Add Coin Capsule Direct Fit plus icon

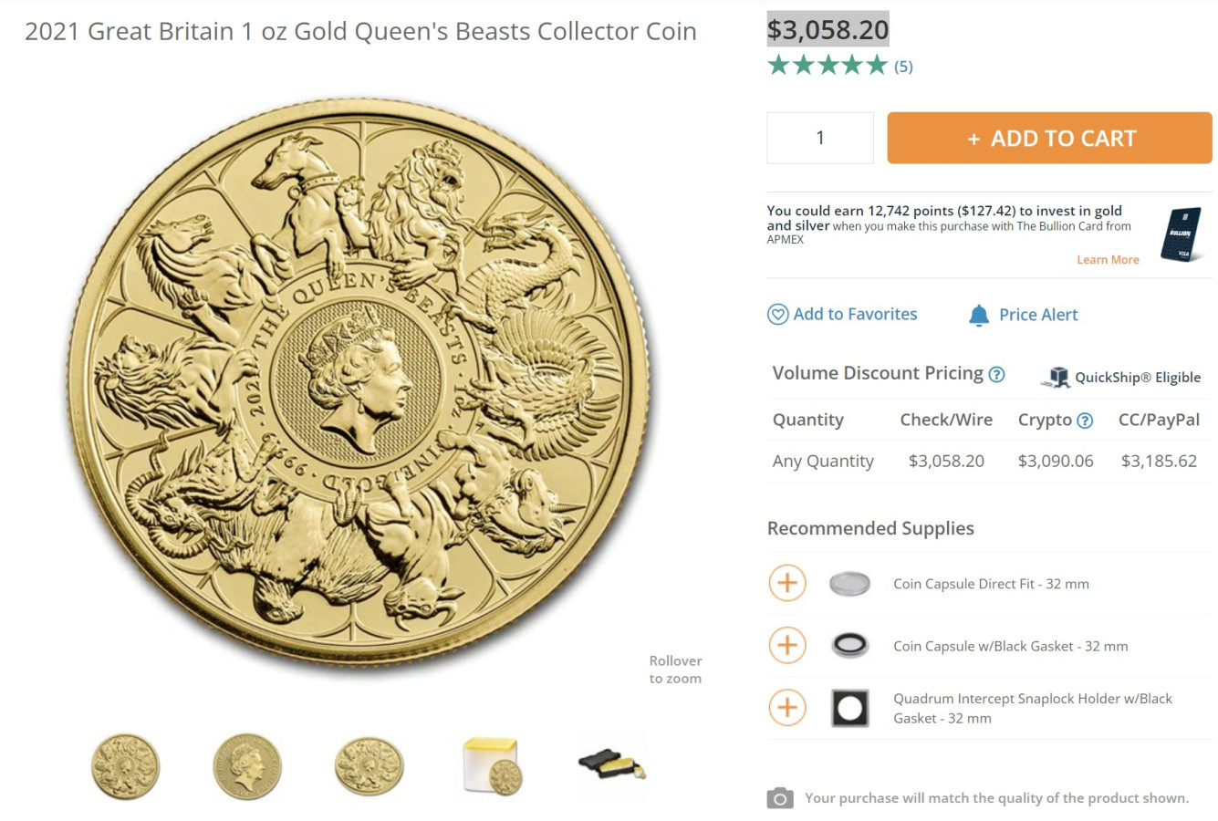[787, 583]
